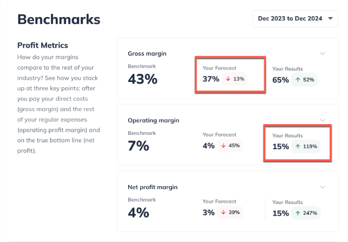Screen dimensions: 348x242
Task: Expand the Gross margin card chevron
Action: [x=323, y=54]
